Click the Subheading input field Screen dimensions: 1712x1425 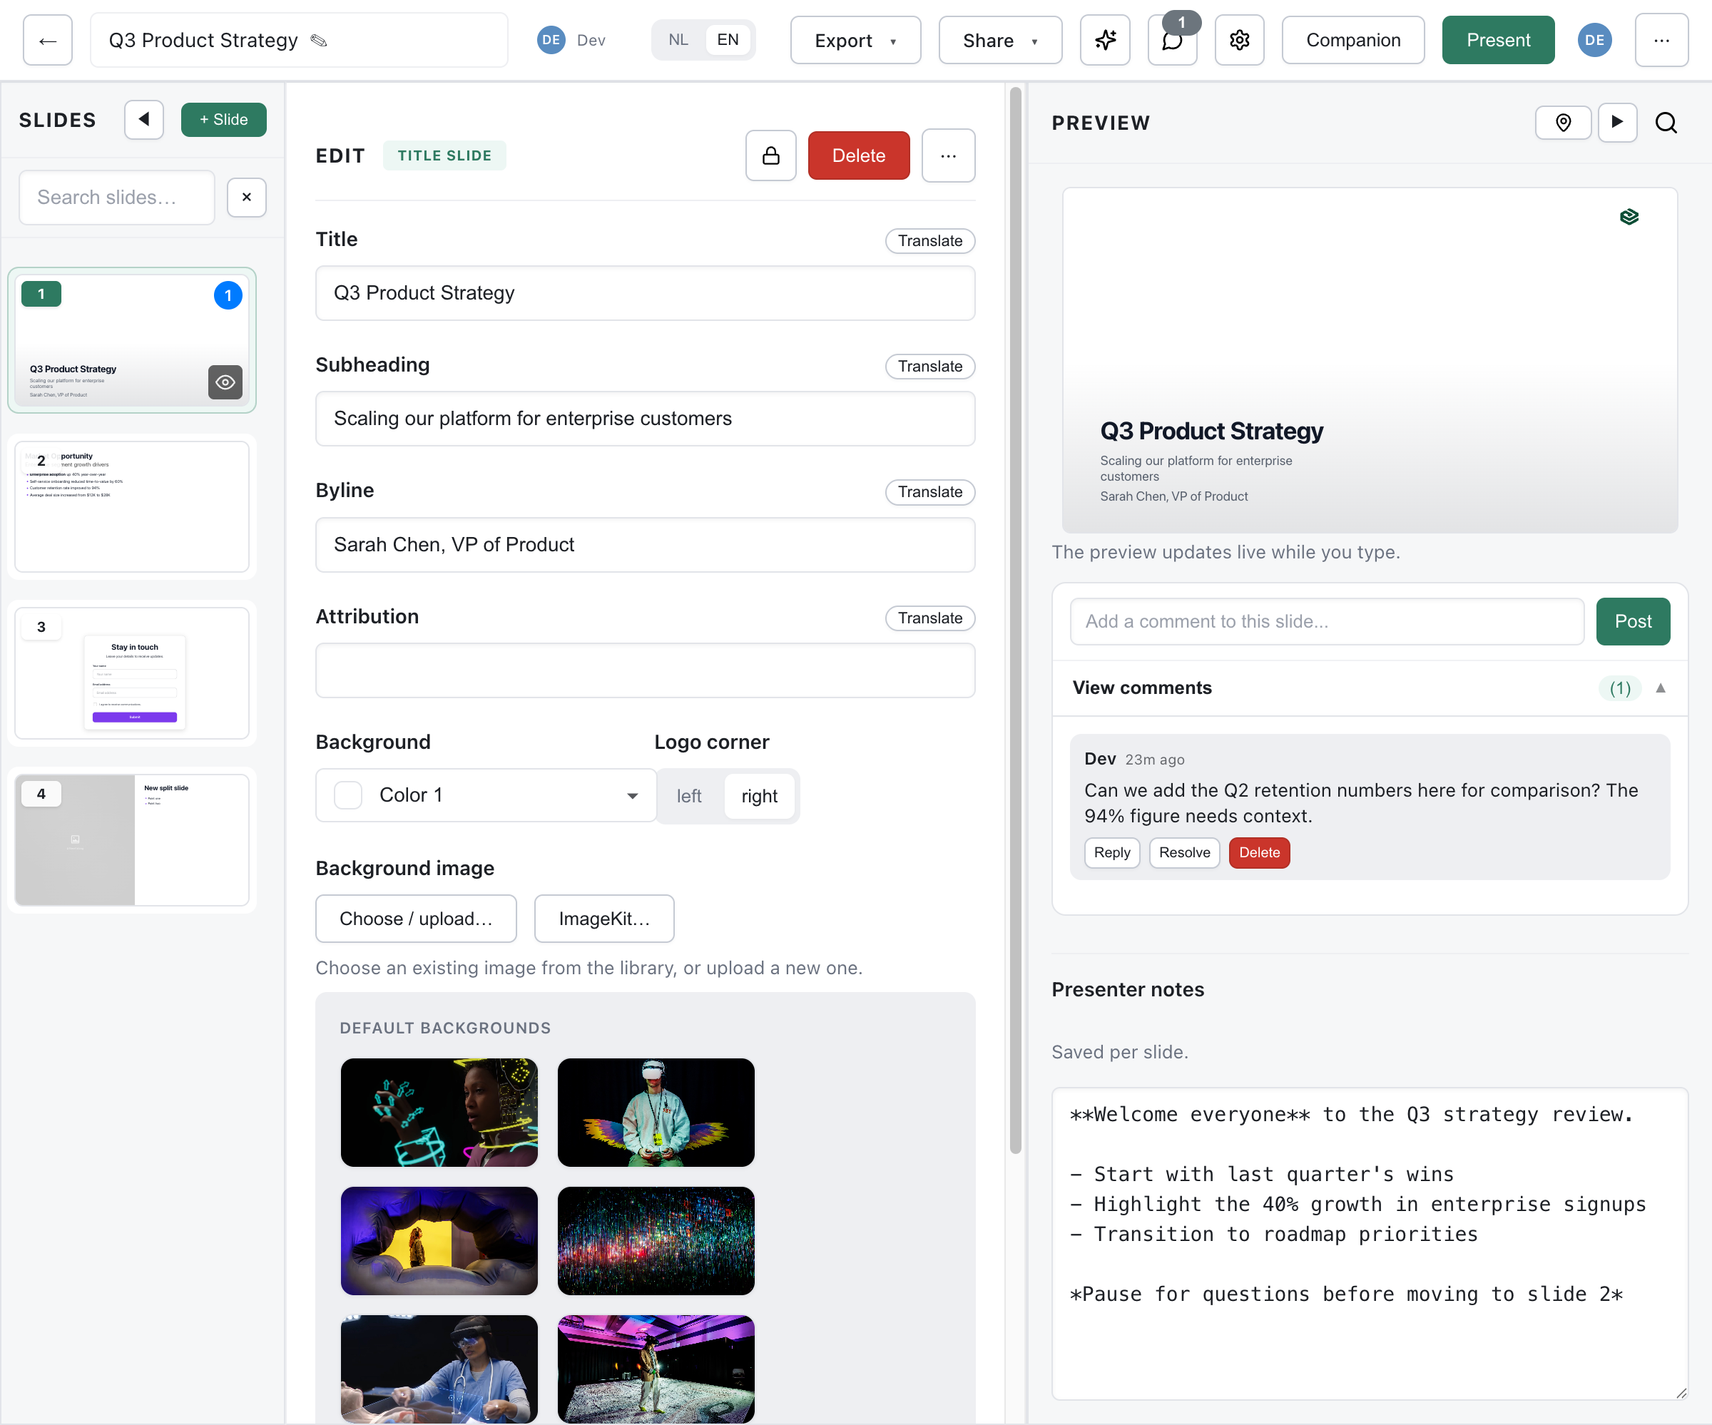coord(645,418)
